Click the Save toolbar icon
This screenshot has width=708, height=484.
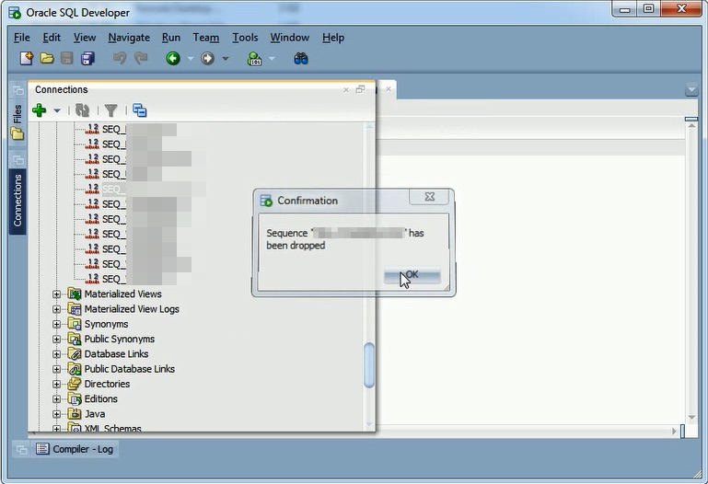pos(67,58)
